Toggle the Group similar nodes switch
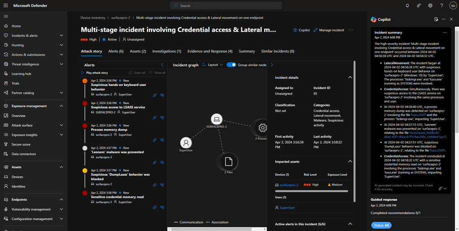This screenshot has height=231, width=459. tap(231, 65)
